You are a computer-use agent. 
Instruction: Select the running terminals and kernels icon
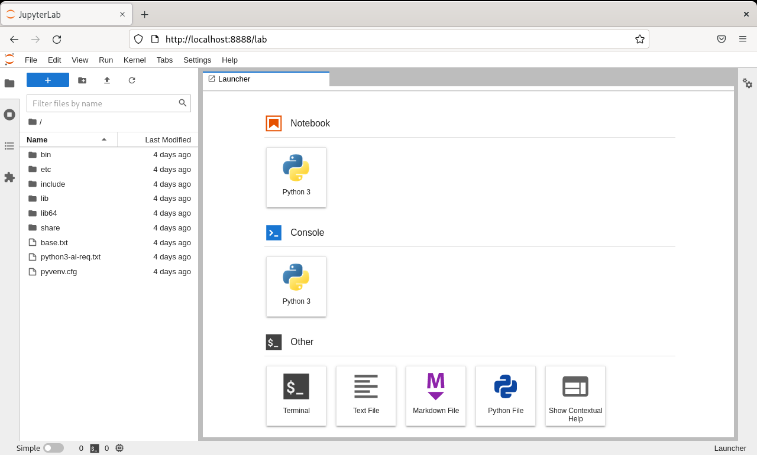[x=9, y=115]
